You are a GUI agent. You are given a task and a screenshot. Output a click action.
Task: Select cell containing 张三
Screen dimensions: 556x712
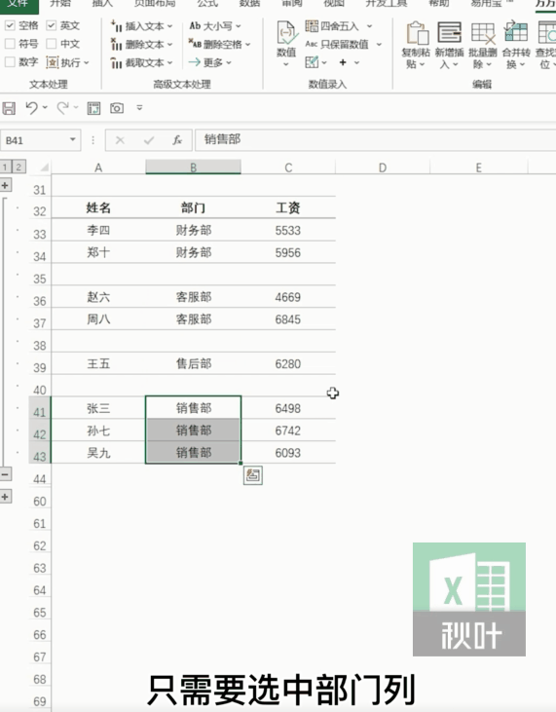98,408
